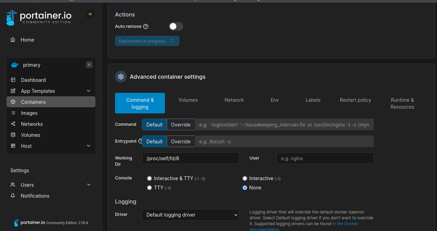Set Entrypoint to Override
Image resolution: width=437 pixels, height=231 pixels.
(181, 141)
